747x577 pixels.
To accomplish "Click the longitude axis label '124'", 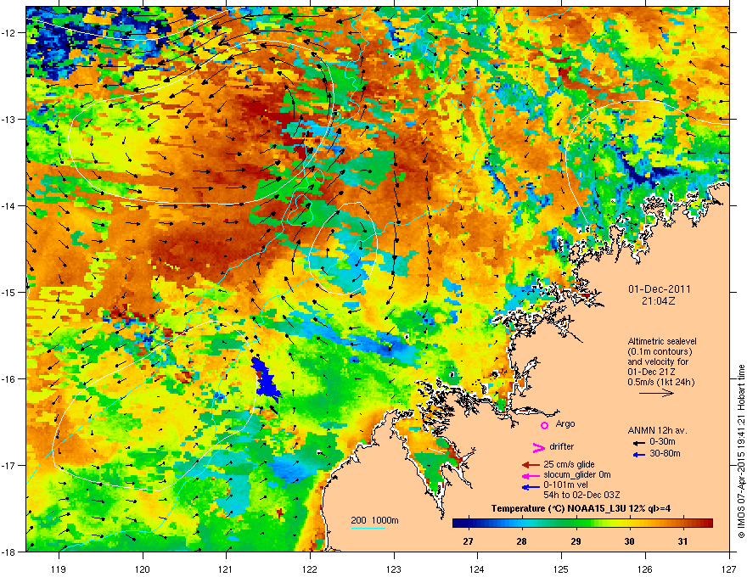I will pyautogui.click(x=477, y=569).
